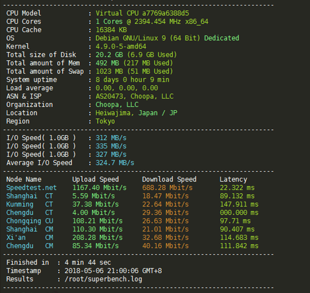Select the Speedtest.net node name
The height and width of the screenshot is (293, 310).
[x=32, y=188]
